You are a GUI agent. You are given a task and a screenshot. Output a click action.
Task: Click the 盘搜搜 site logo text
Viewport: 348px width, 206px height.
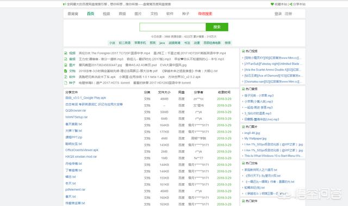click(x=73, y=14)
